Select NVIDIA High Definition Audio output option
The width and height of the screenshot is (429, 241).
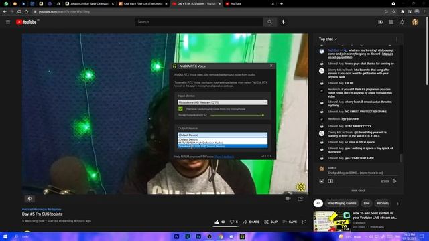pyautogui.click(x=223, y=143)
